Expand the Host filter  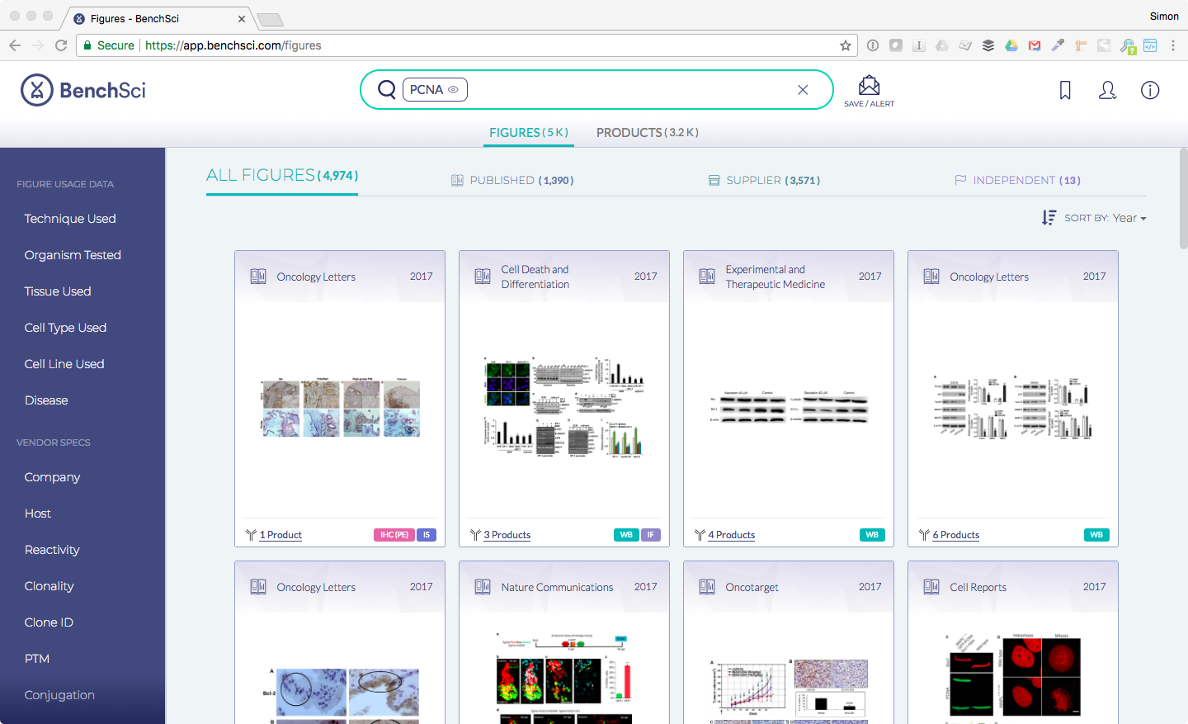tap(37, 513)
